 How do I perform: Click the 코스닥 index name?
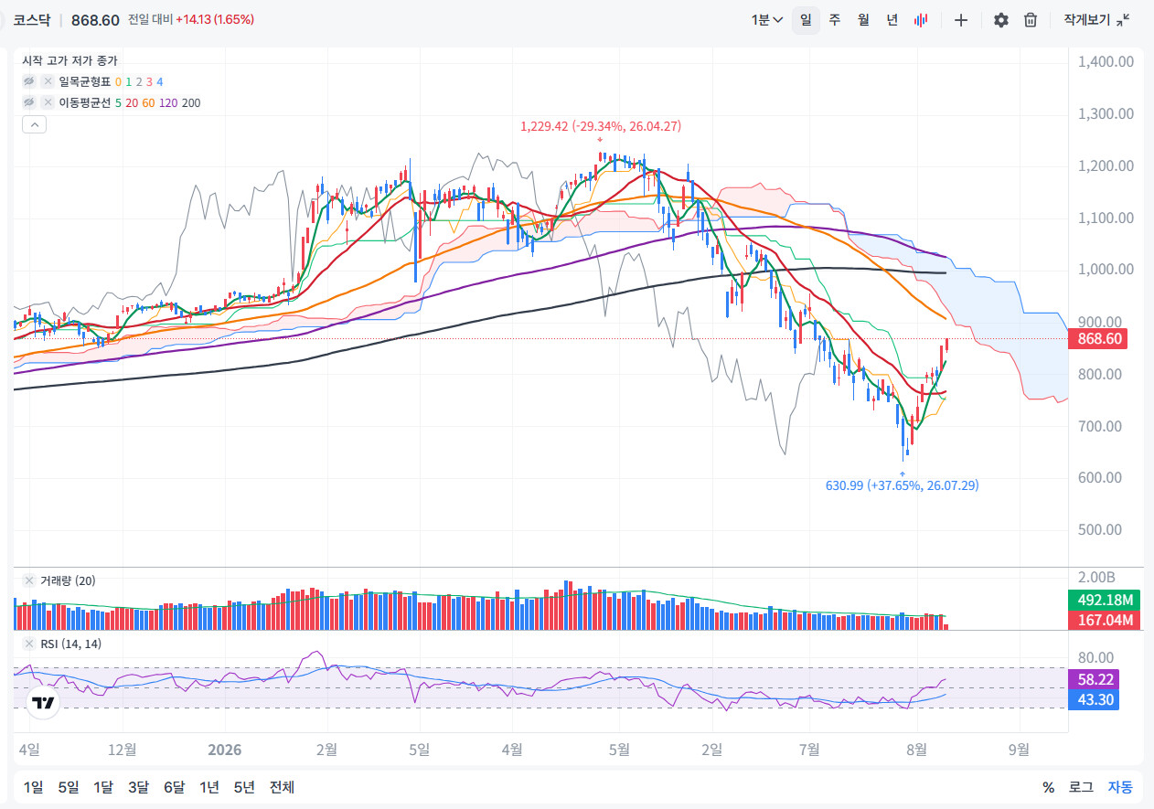tap(31, 20)
